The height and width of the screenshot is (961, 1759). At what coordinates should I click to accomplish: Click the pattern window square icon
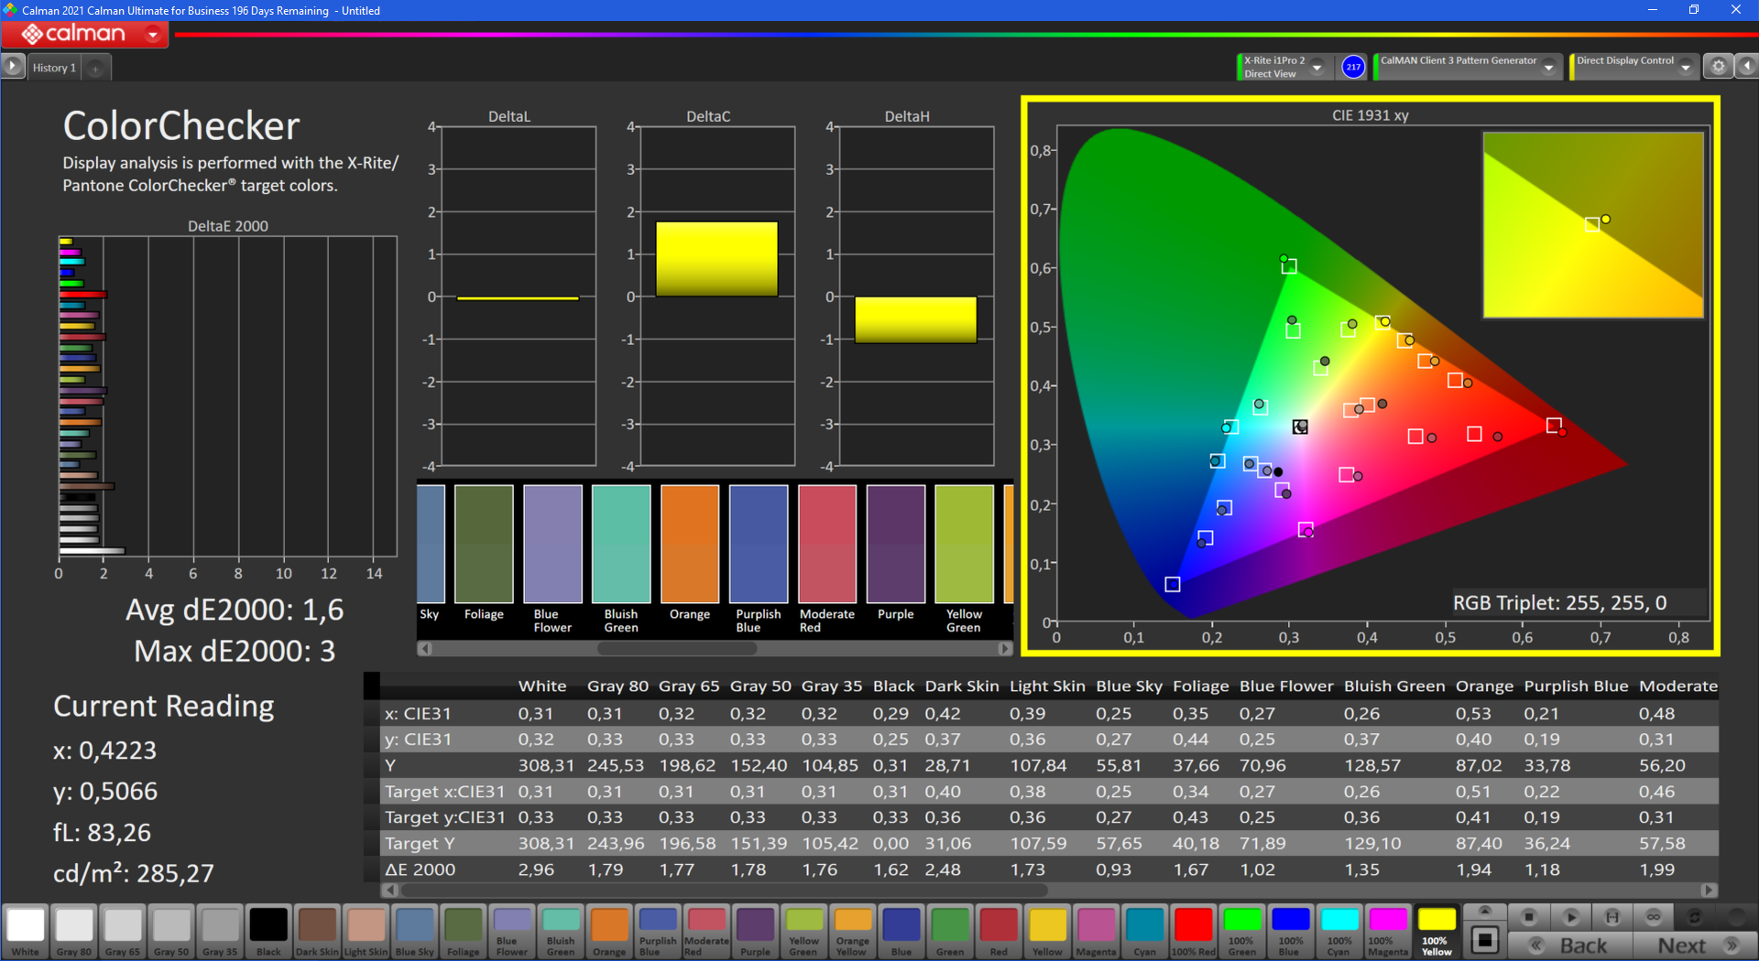pyautogui.click(x=1485, y=940)
